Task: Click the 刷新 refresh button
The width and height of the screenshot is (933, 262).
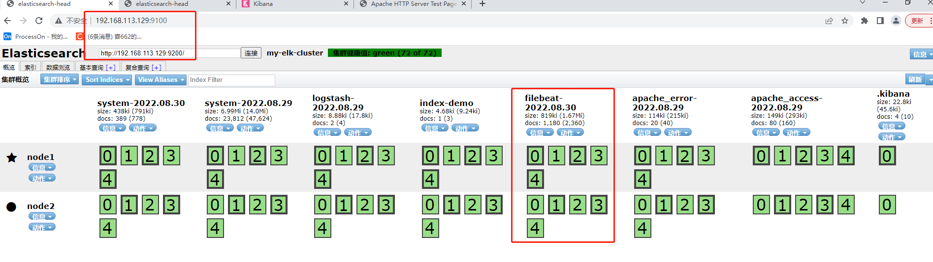Action: (916, 79)
